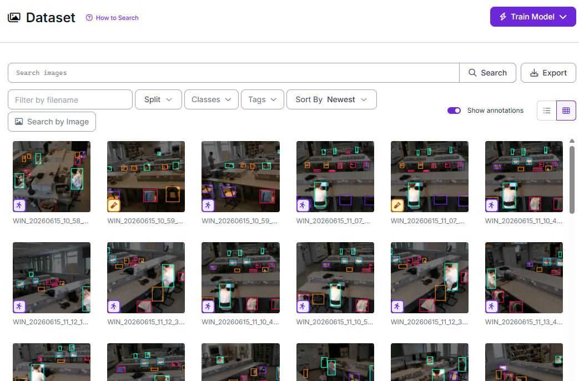Switch to list view layout
The height and width of the screenshot is (381, 579).
[x=547, y=111]
